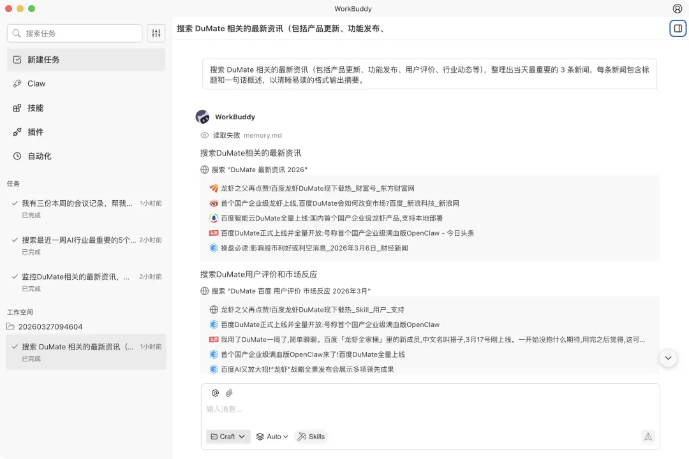Click the send message arrow button
Image resolution: width=689 pixels, height=459 pixels.
click(648, 437)
